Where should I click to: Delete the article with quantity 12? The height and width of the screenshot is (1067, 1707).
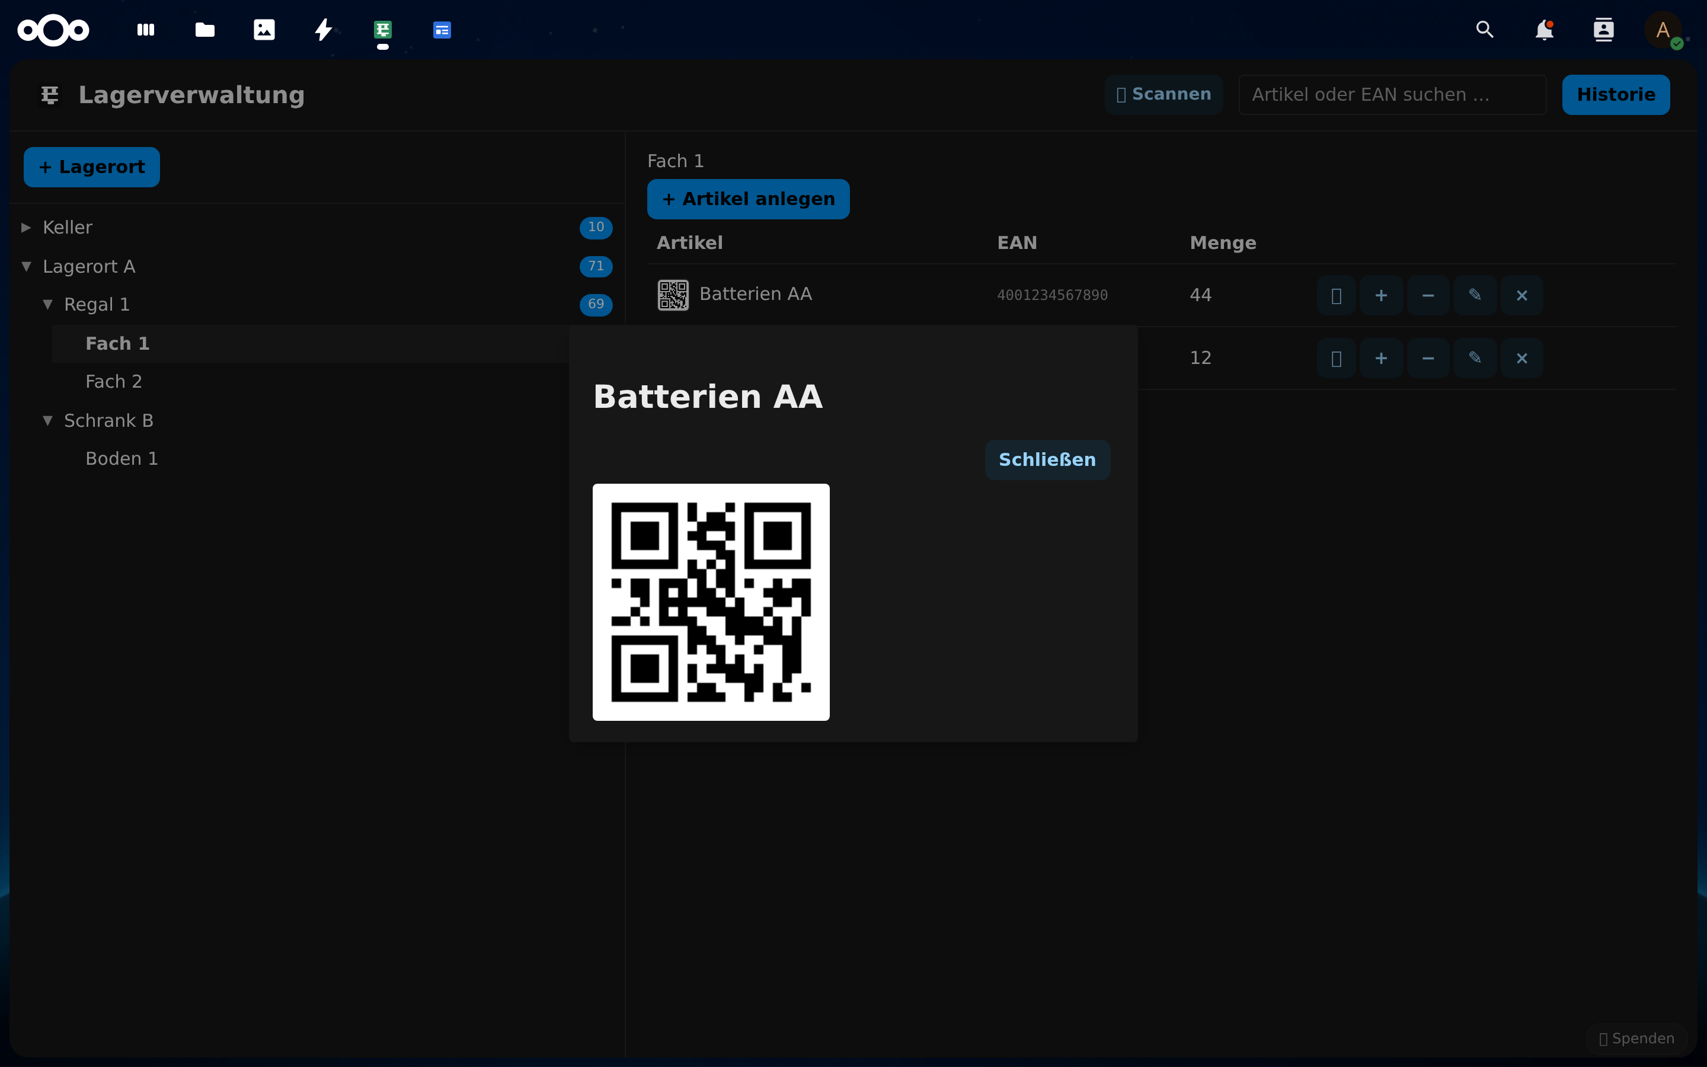(x=1521, y=358)
